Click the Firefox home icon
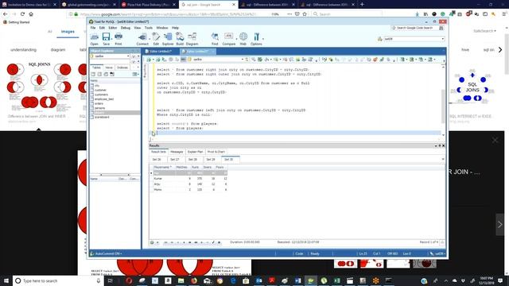 (31, 14)
